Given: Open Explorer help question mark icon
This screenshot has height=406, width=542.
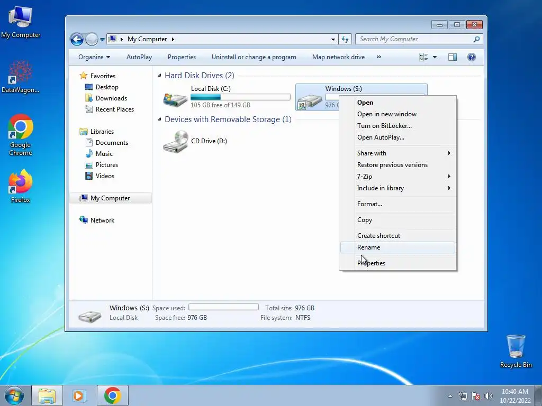Looking at the screenshot, I should coord(471,57).
